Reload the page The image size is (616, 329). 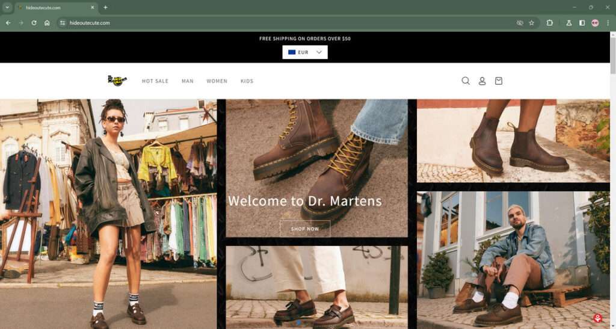(x=34, y=23)
